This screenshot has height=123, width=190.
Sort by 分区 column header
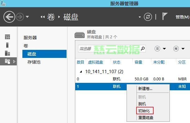tap(182, 62)
